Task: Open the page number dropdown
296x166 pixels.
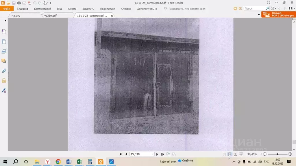Action: (x=153, y=154)
